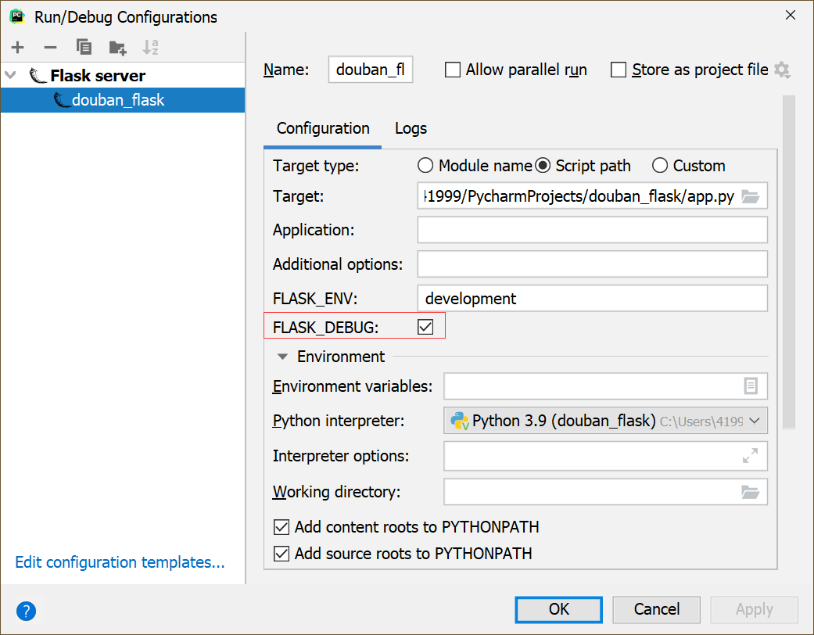Viewport: 814px width, 635px height.
Task: Close the Run/Debug Configurations dialog
Action: click(x=790, y=15)
